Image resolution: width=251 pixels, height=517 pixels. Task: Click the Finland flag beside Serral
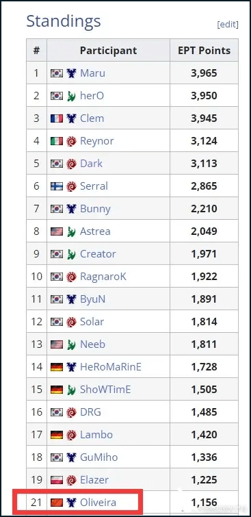click(x=57, y=186)
